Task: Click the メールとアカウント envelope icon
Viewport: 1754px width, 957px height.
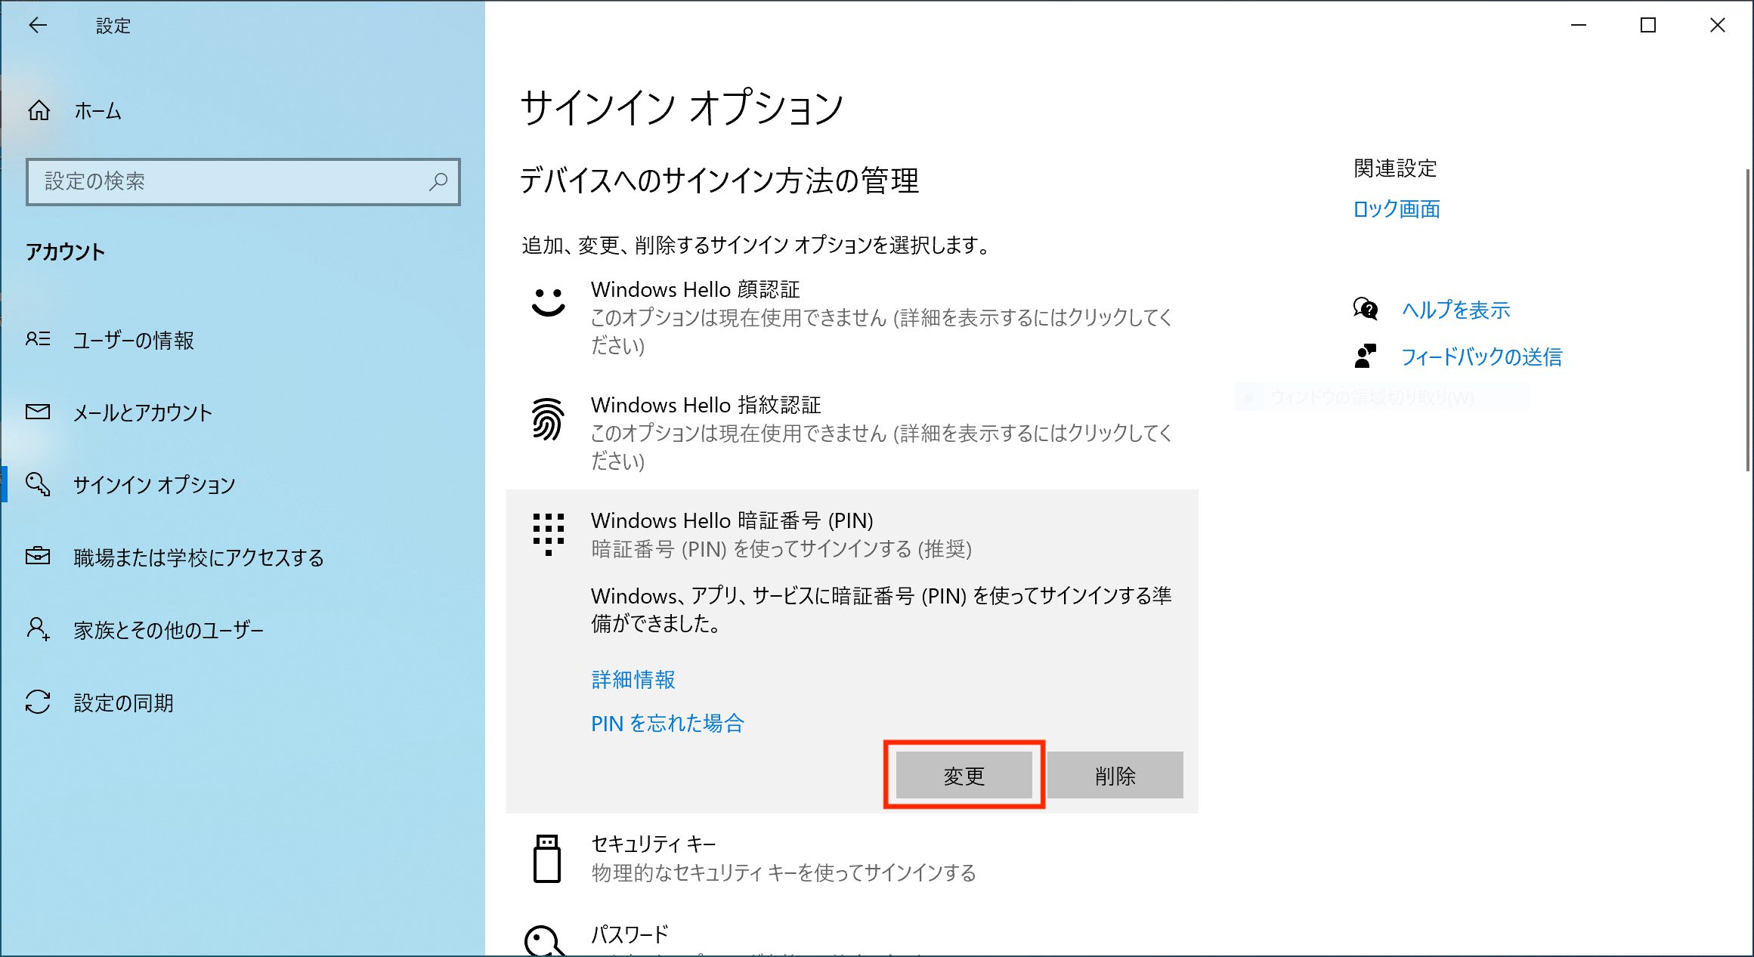Action: tap(38, 412)
